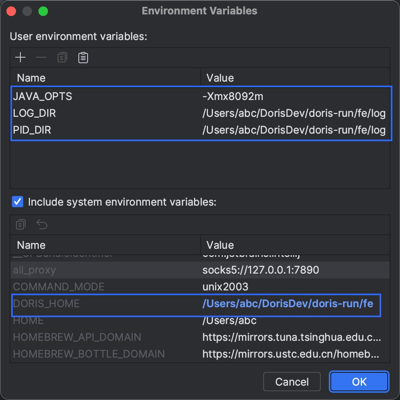Click the PID_DIR value field
The width and height of the screenshot is (400, 400).
[x=294, y=130]
